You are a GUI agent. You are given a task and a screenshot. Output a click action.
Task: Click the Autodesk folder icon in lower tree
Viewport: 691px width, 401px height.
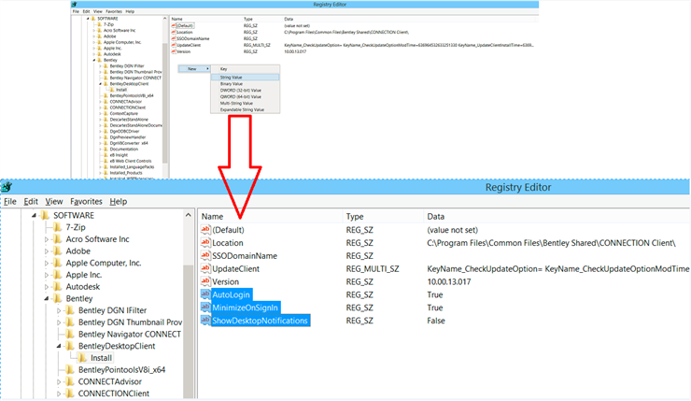(57, 287)
